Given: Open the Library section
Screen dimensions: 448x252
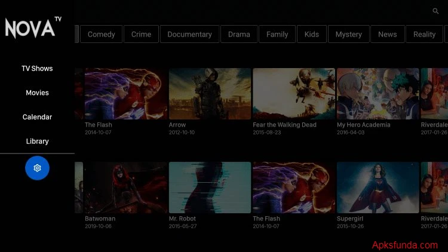Looking at the screenshot, I should point(37,142).
